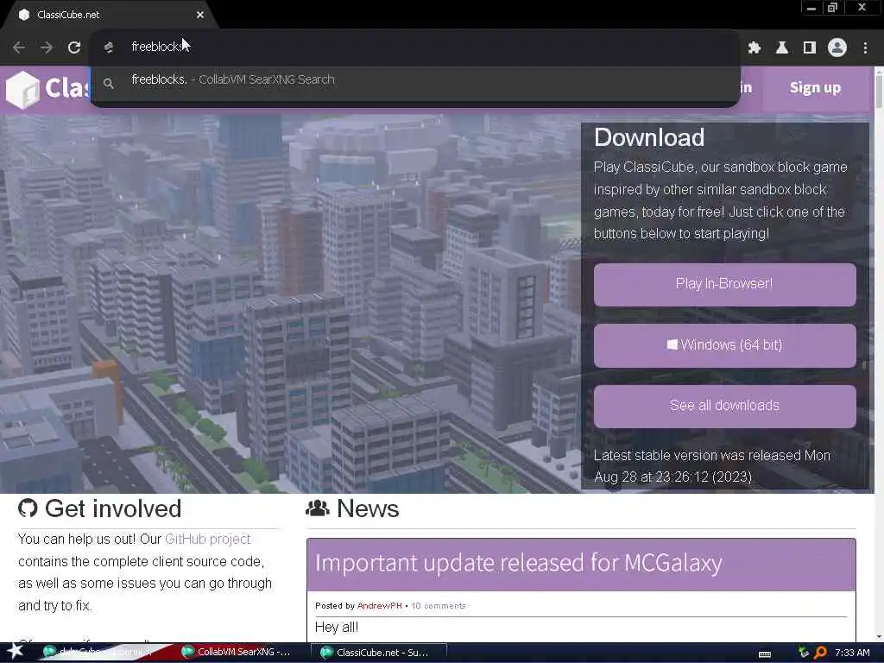
Task: Open the profile avatar menu
Action: (x=837, y=48)
